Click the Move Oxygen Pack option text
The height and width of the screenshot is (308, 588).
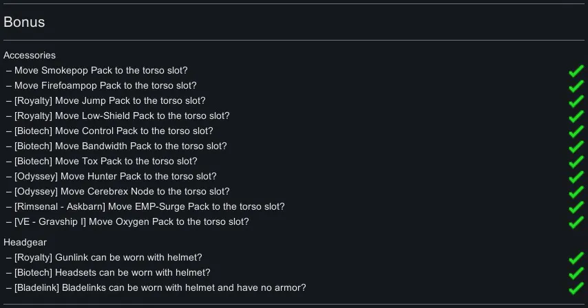132,222
